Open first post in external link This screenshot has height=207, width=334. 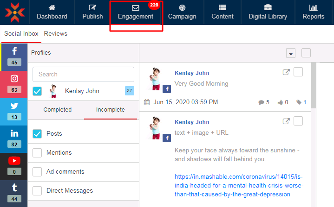pos(287,72)
